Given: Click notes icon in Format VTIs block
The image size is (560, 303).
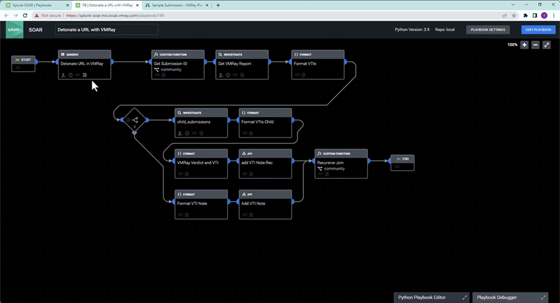Looking at the screenshot, I should click(304, 75).
